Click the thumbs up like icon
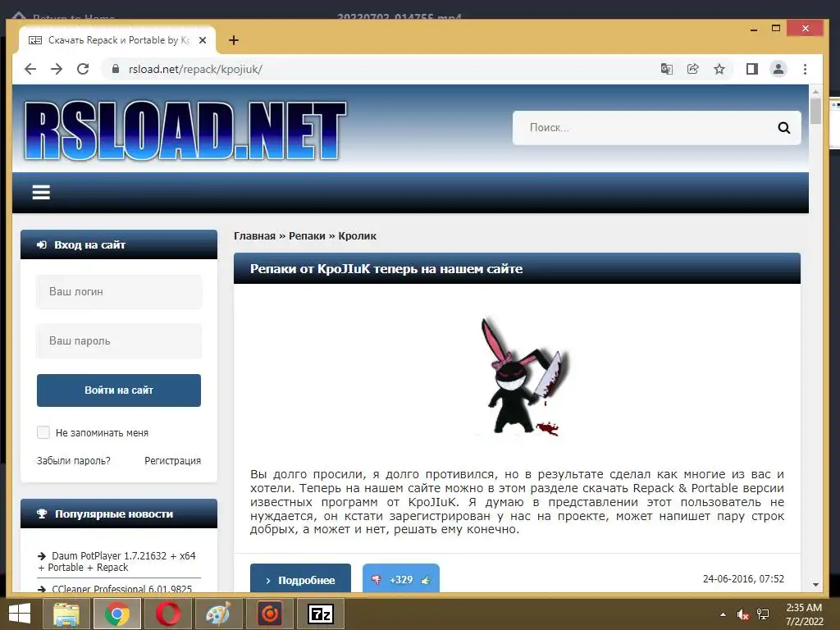Image resolution: width=840 pixels, height=630 pixels. [426, 580]
